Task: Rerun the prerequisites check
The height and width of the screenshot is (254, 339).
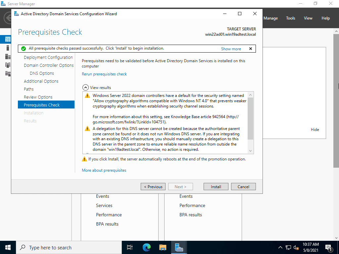Action: 104,74
